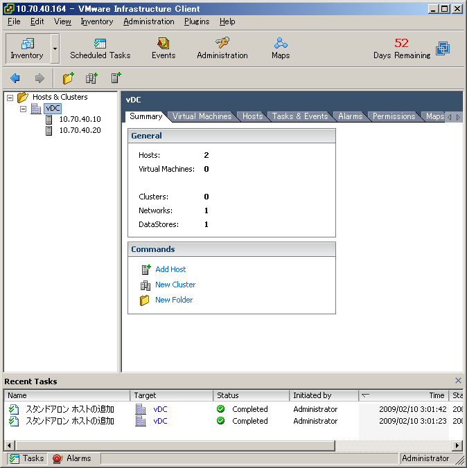Viewport: 467px width, 468px height.
Task: Open the Permissions tab
Action: 394,116
